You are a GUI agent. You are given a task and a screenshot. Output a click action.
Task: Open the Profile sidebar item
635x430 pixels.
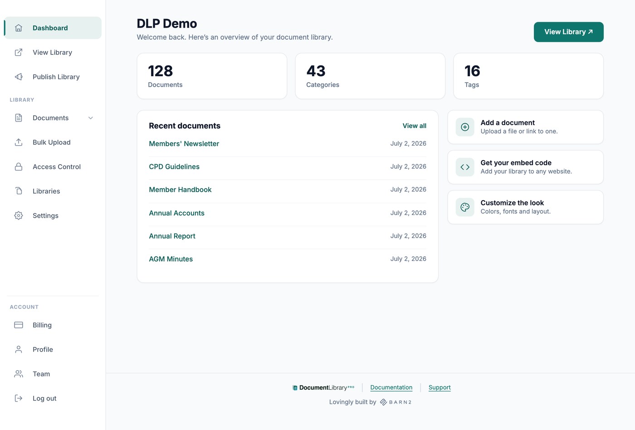(x=53, y=349)
